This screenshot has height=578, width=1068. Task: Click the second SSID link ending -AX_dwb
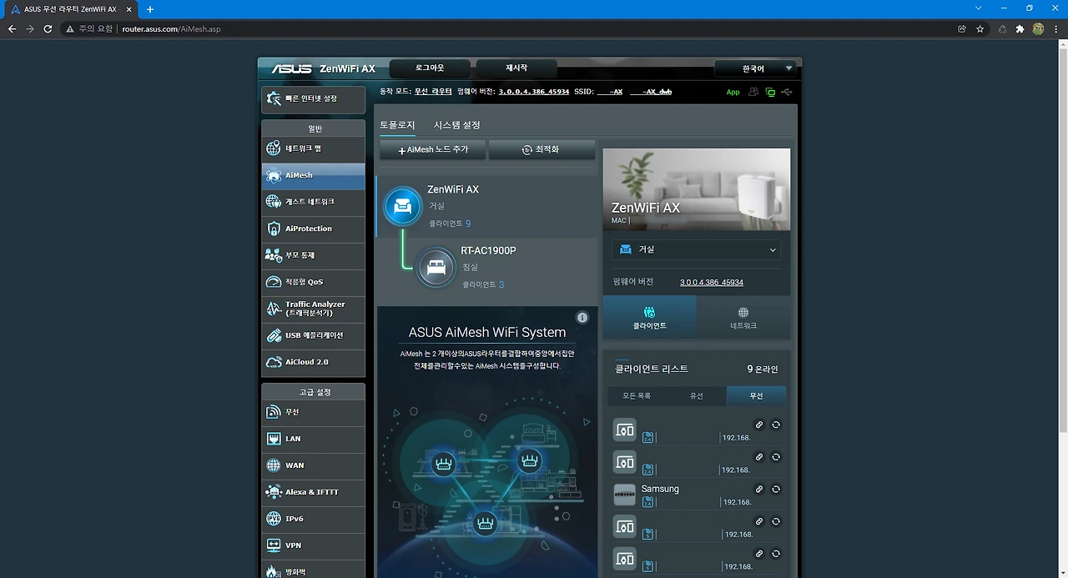(x=651, y=92)
